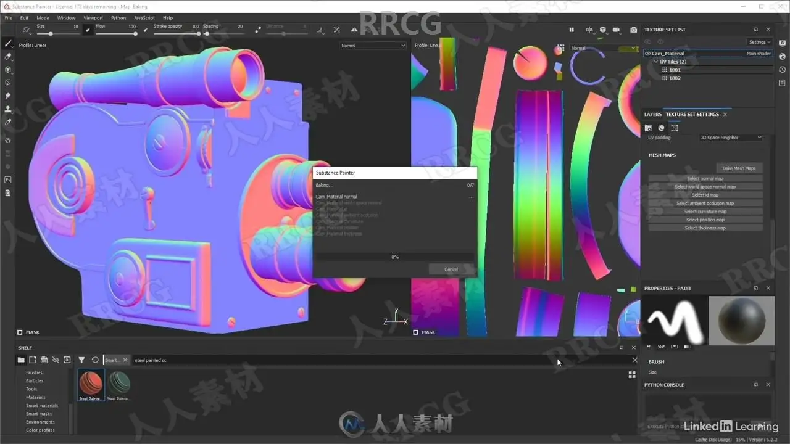
Task: Open the 3D viewport Normal channel dropdown
Action: pyautogui.click(x=373, y=46)
